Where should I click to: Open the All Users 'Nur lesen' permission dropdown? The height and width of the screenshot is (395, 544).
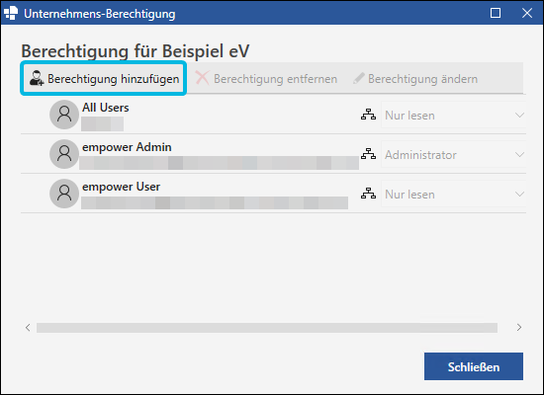pos(453,115)
